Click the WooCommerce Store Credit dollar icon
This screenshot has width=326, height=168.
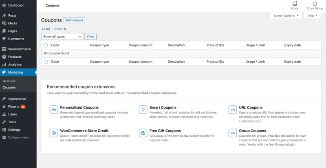54,133
